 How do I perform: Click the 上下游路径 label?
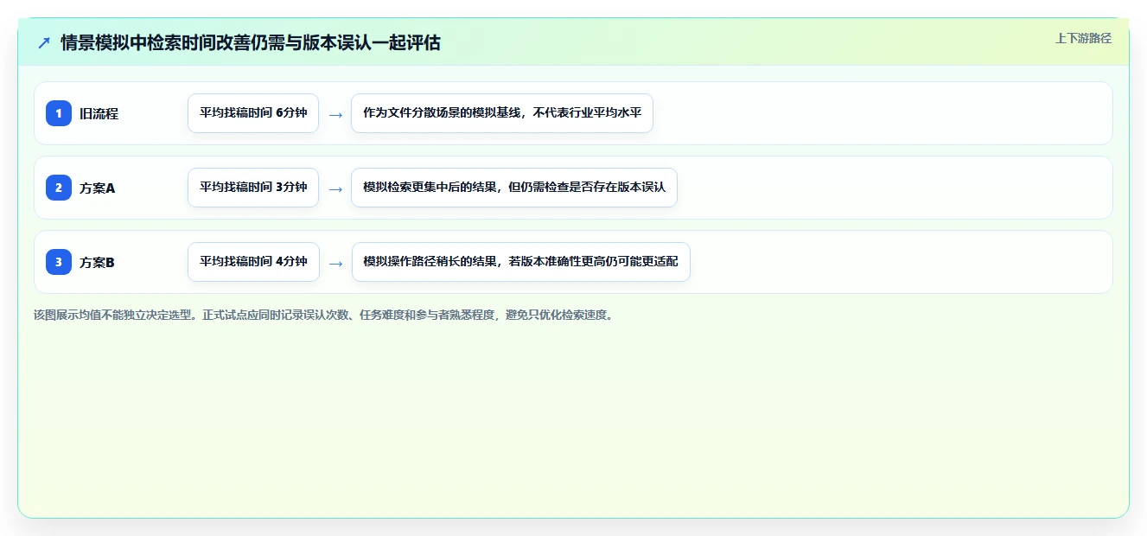pyautogui.click(x=1083, y=38)
